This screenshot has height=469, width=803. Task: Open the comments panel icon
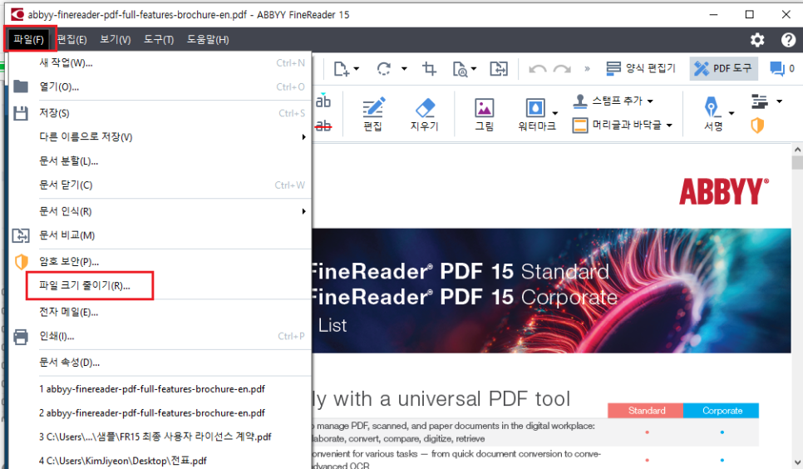click(x=777, y=68)
